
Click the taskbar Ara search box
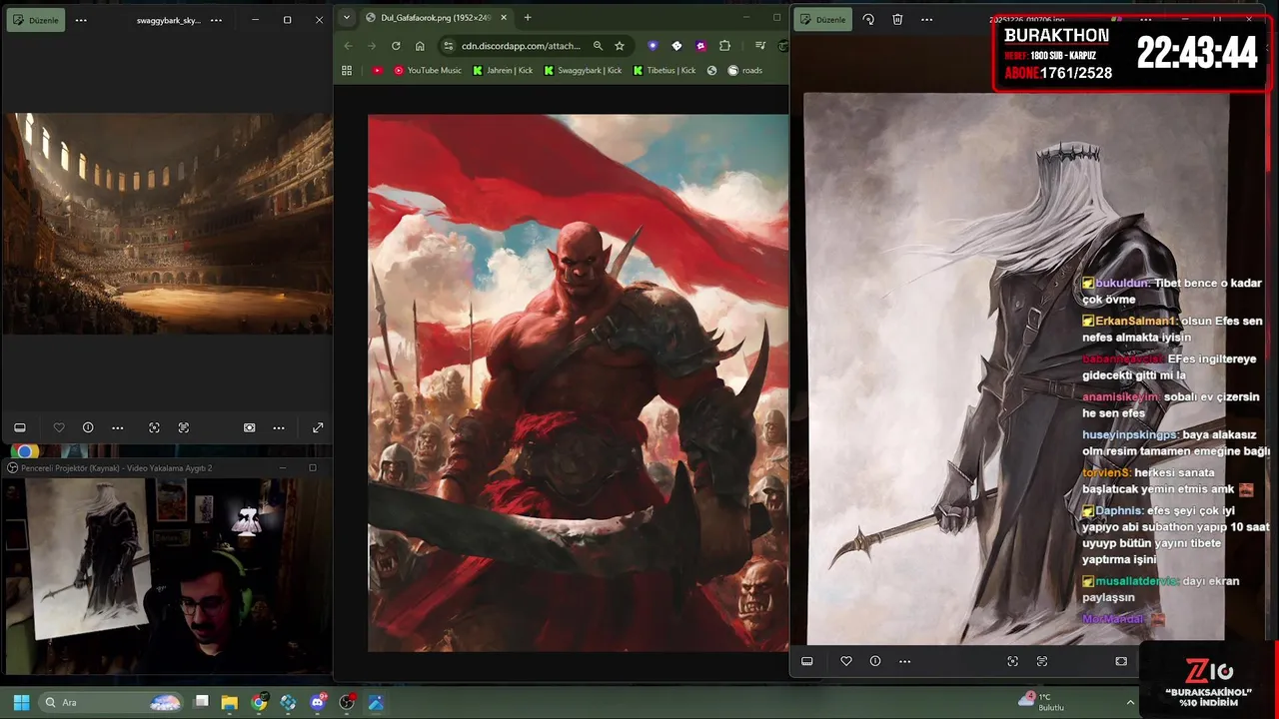pos(112,702)
